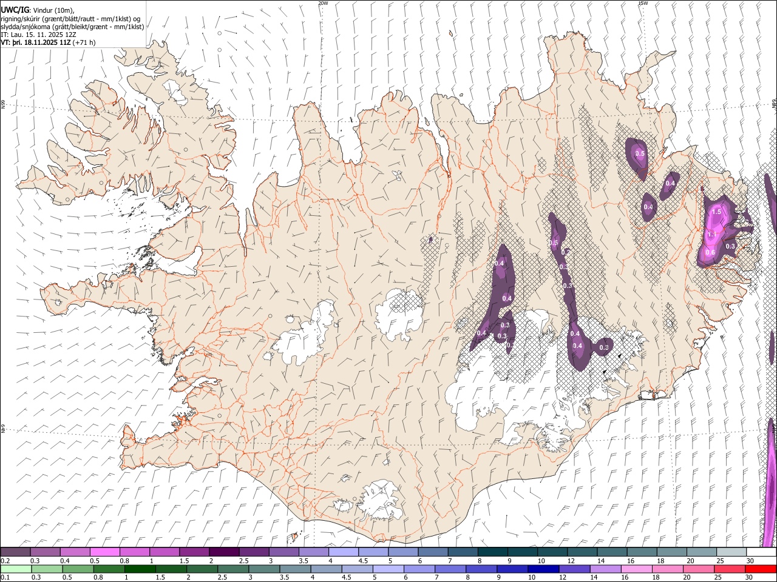The image size is (777, 582).
Task: Click the 'rigning/skúrir' legend description line
Action: coord(70,19)
